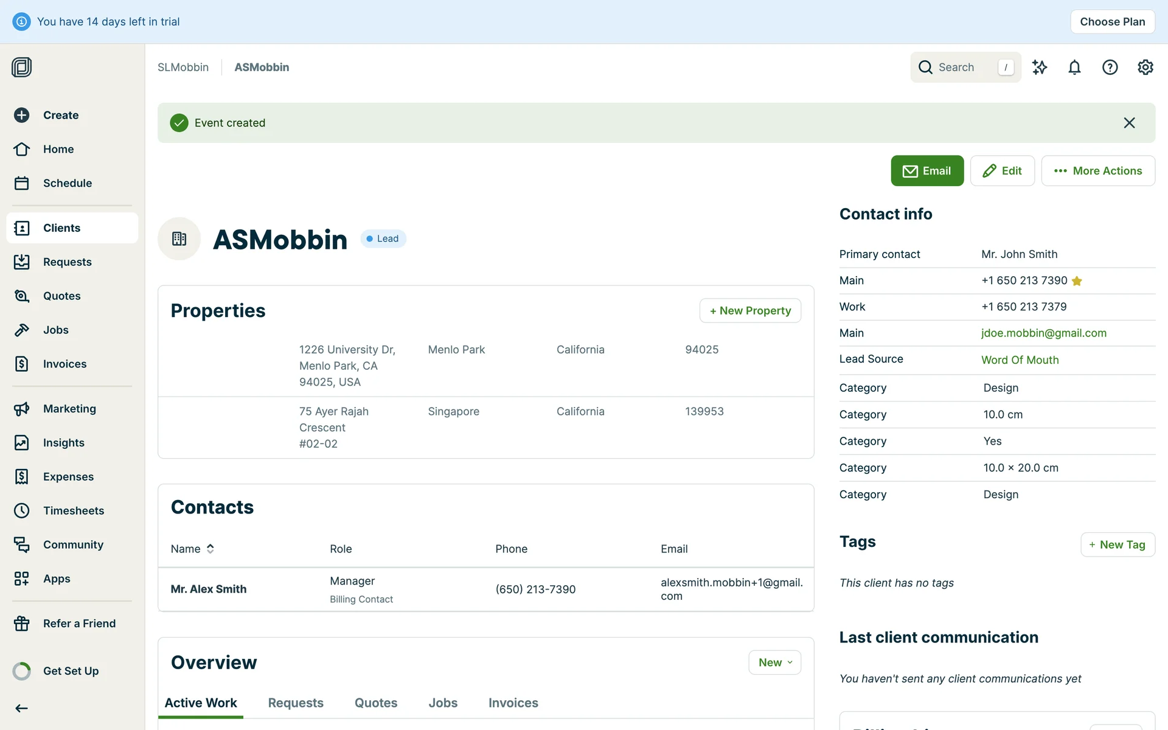Click the jdoe.mobbin@gmail.com email link

[1043, 333]
